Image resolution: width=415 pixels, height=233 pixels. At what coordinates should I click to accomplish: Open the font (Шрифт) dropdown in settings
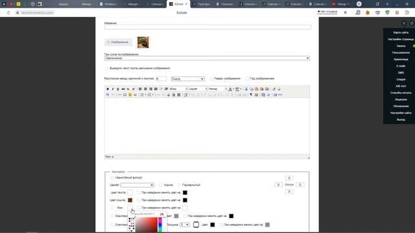click(x=137, y=185)
